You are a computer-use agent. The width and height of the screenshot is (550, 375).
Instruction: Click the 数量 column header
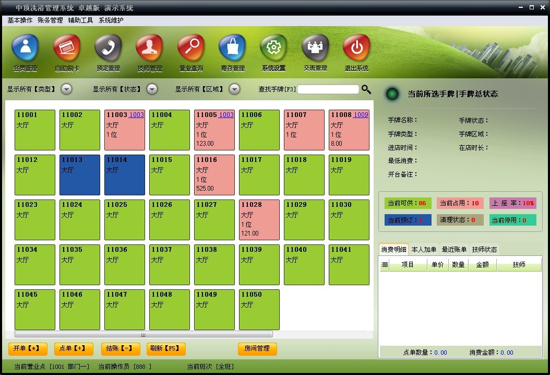(458, 264)
